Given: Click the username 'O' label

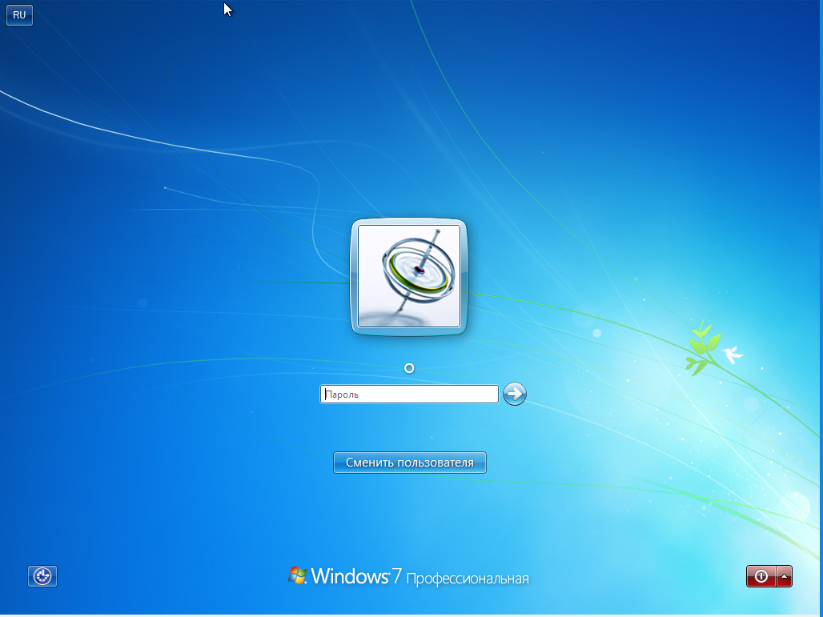Looking at the screenshot, I should click(x=409, y=368).
